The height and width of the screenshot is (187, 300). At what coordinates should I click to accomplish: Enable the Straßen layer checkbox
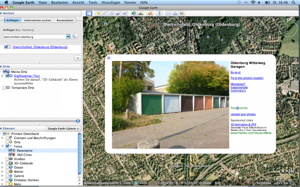point(7,159)
